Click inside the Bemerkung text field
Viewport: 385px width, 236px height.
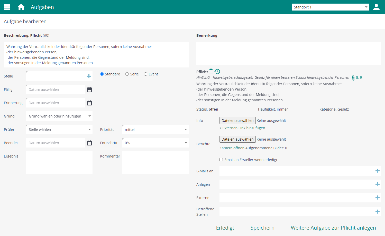(289, 53)
